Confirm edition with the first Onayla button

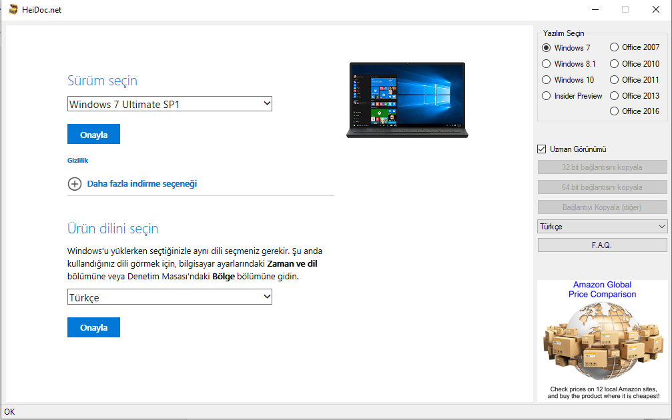pos(93,135)
